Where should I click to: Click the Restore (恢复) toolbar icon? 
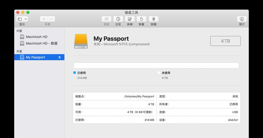(x=142, y=19)
